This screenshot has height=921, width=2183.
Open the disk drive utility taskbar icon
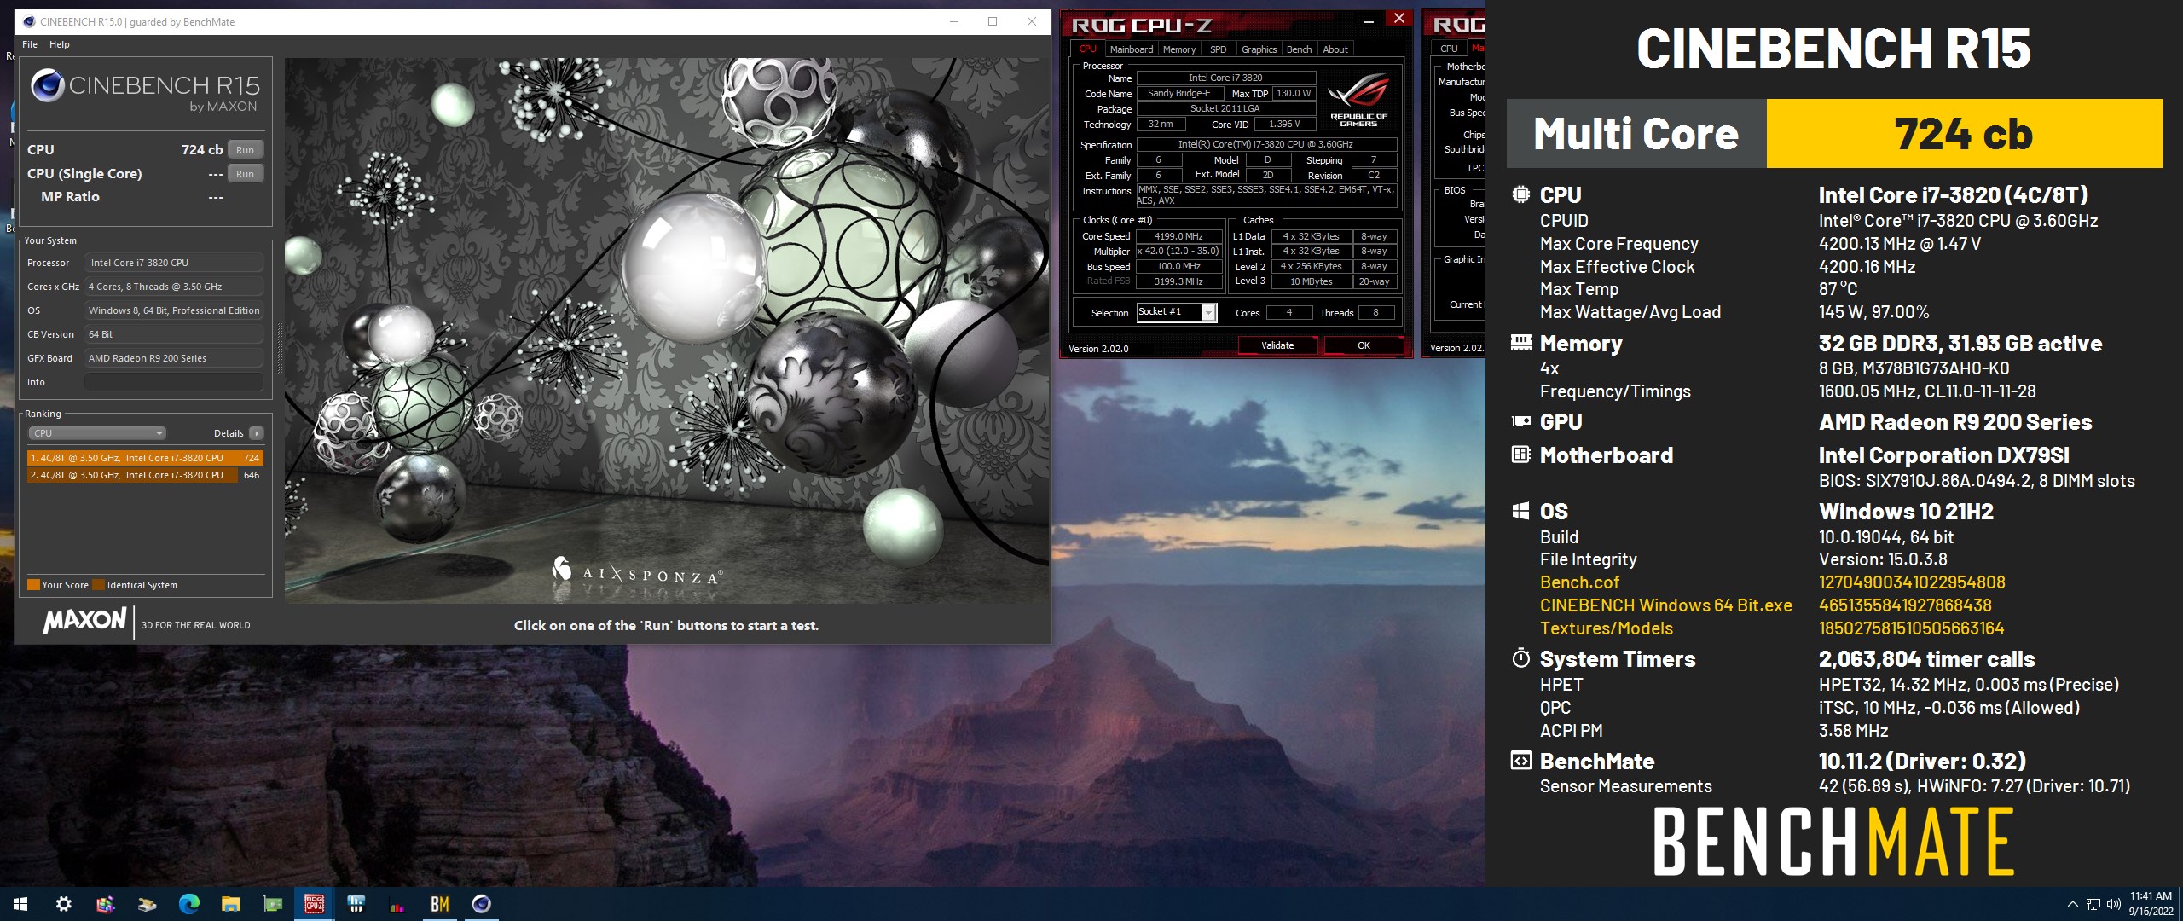147,904
